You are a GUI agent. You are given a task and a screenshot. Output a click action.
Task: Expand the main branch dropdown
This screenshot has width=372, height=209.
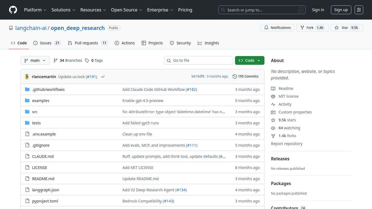point(35,60)
